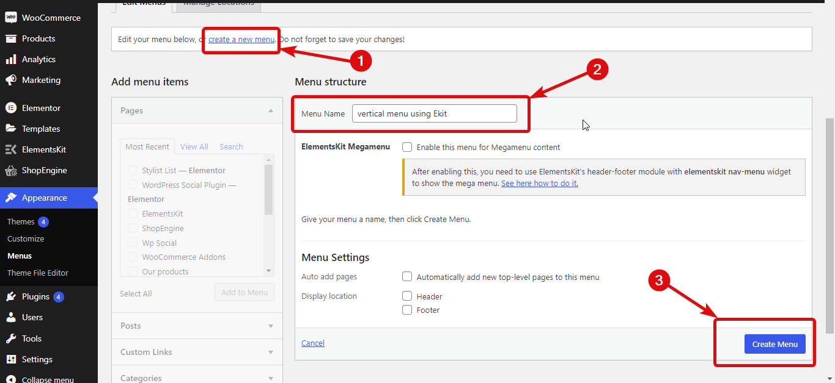The image size is (835, 383).
Task: Check Automatically add new top-level pages
Action: pyautogui.click(x=407, y=277)
